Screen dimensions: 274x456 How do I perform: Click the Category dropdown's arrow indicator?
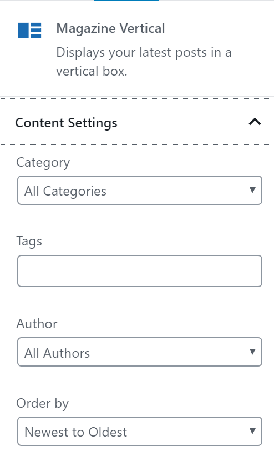tap(252, 190)
